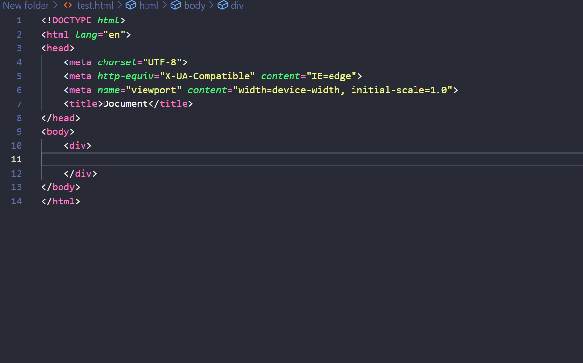583x363 pixels.
Task: Click the closing head tag
Action: (61, 118)
